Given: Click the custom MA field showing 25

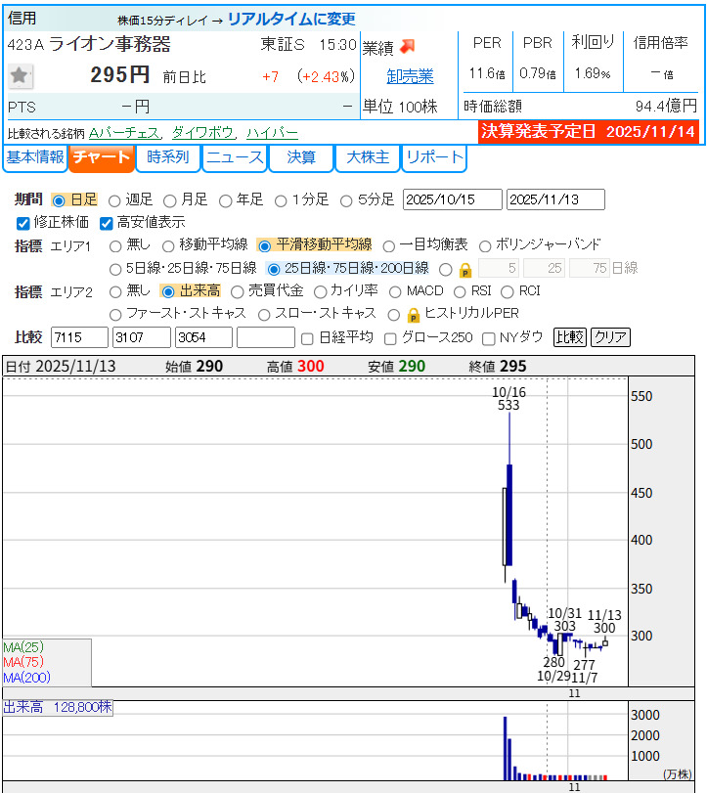Looking at the screenshot, I should point(544,268).
